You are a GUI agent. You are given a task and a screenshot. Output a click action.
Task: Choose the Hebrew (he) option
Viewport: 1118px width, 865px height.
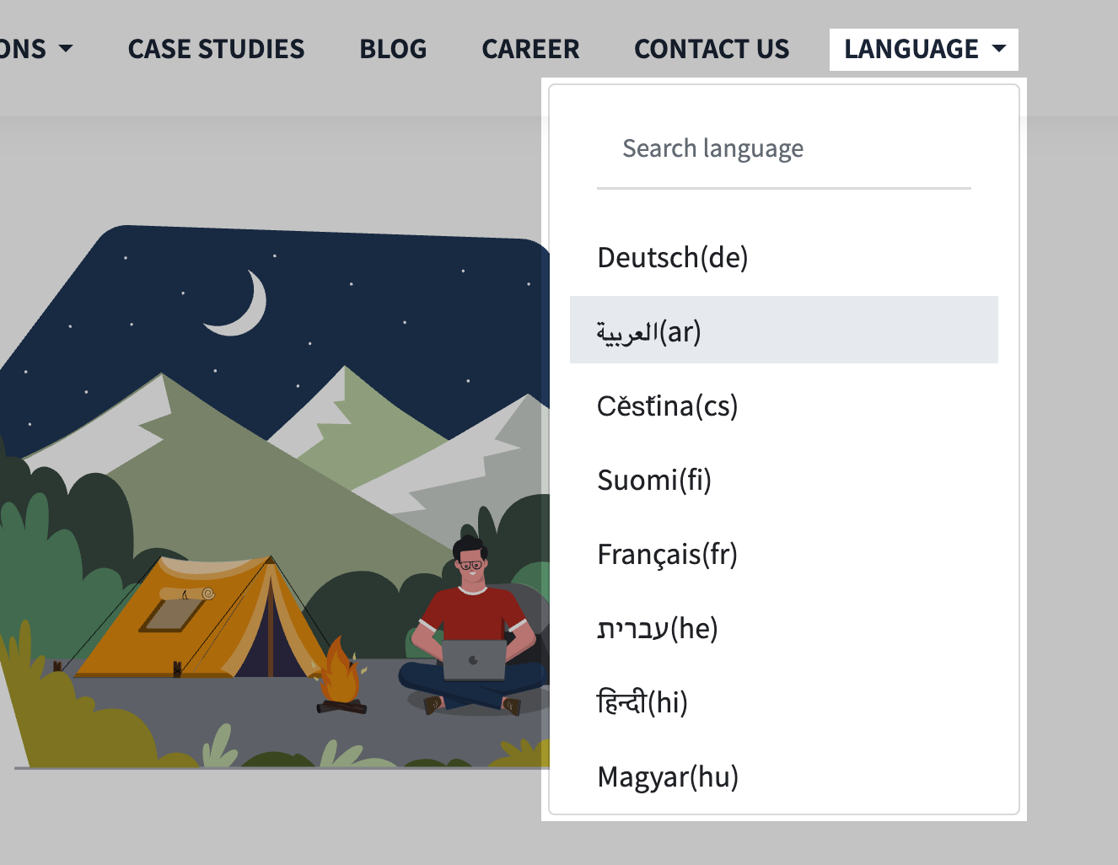coord(658,628)
